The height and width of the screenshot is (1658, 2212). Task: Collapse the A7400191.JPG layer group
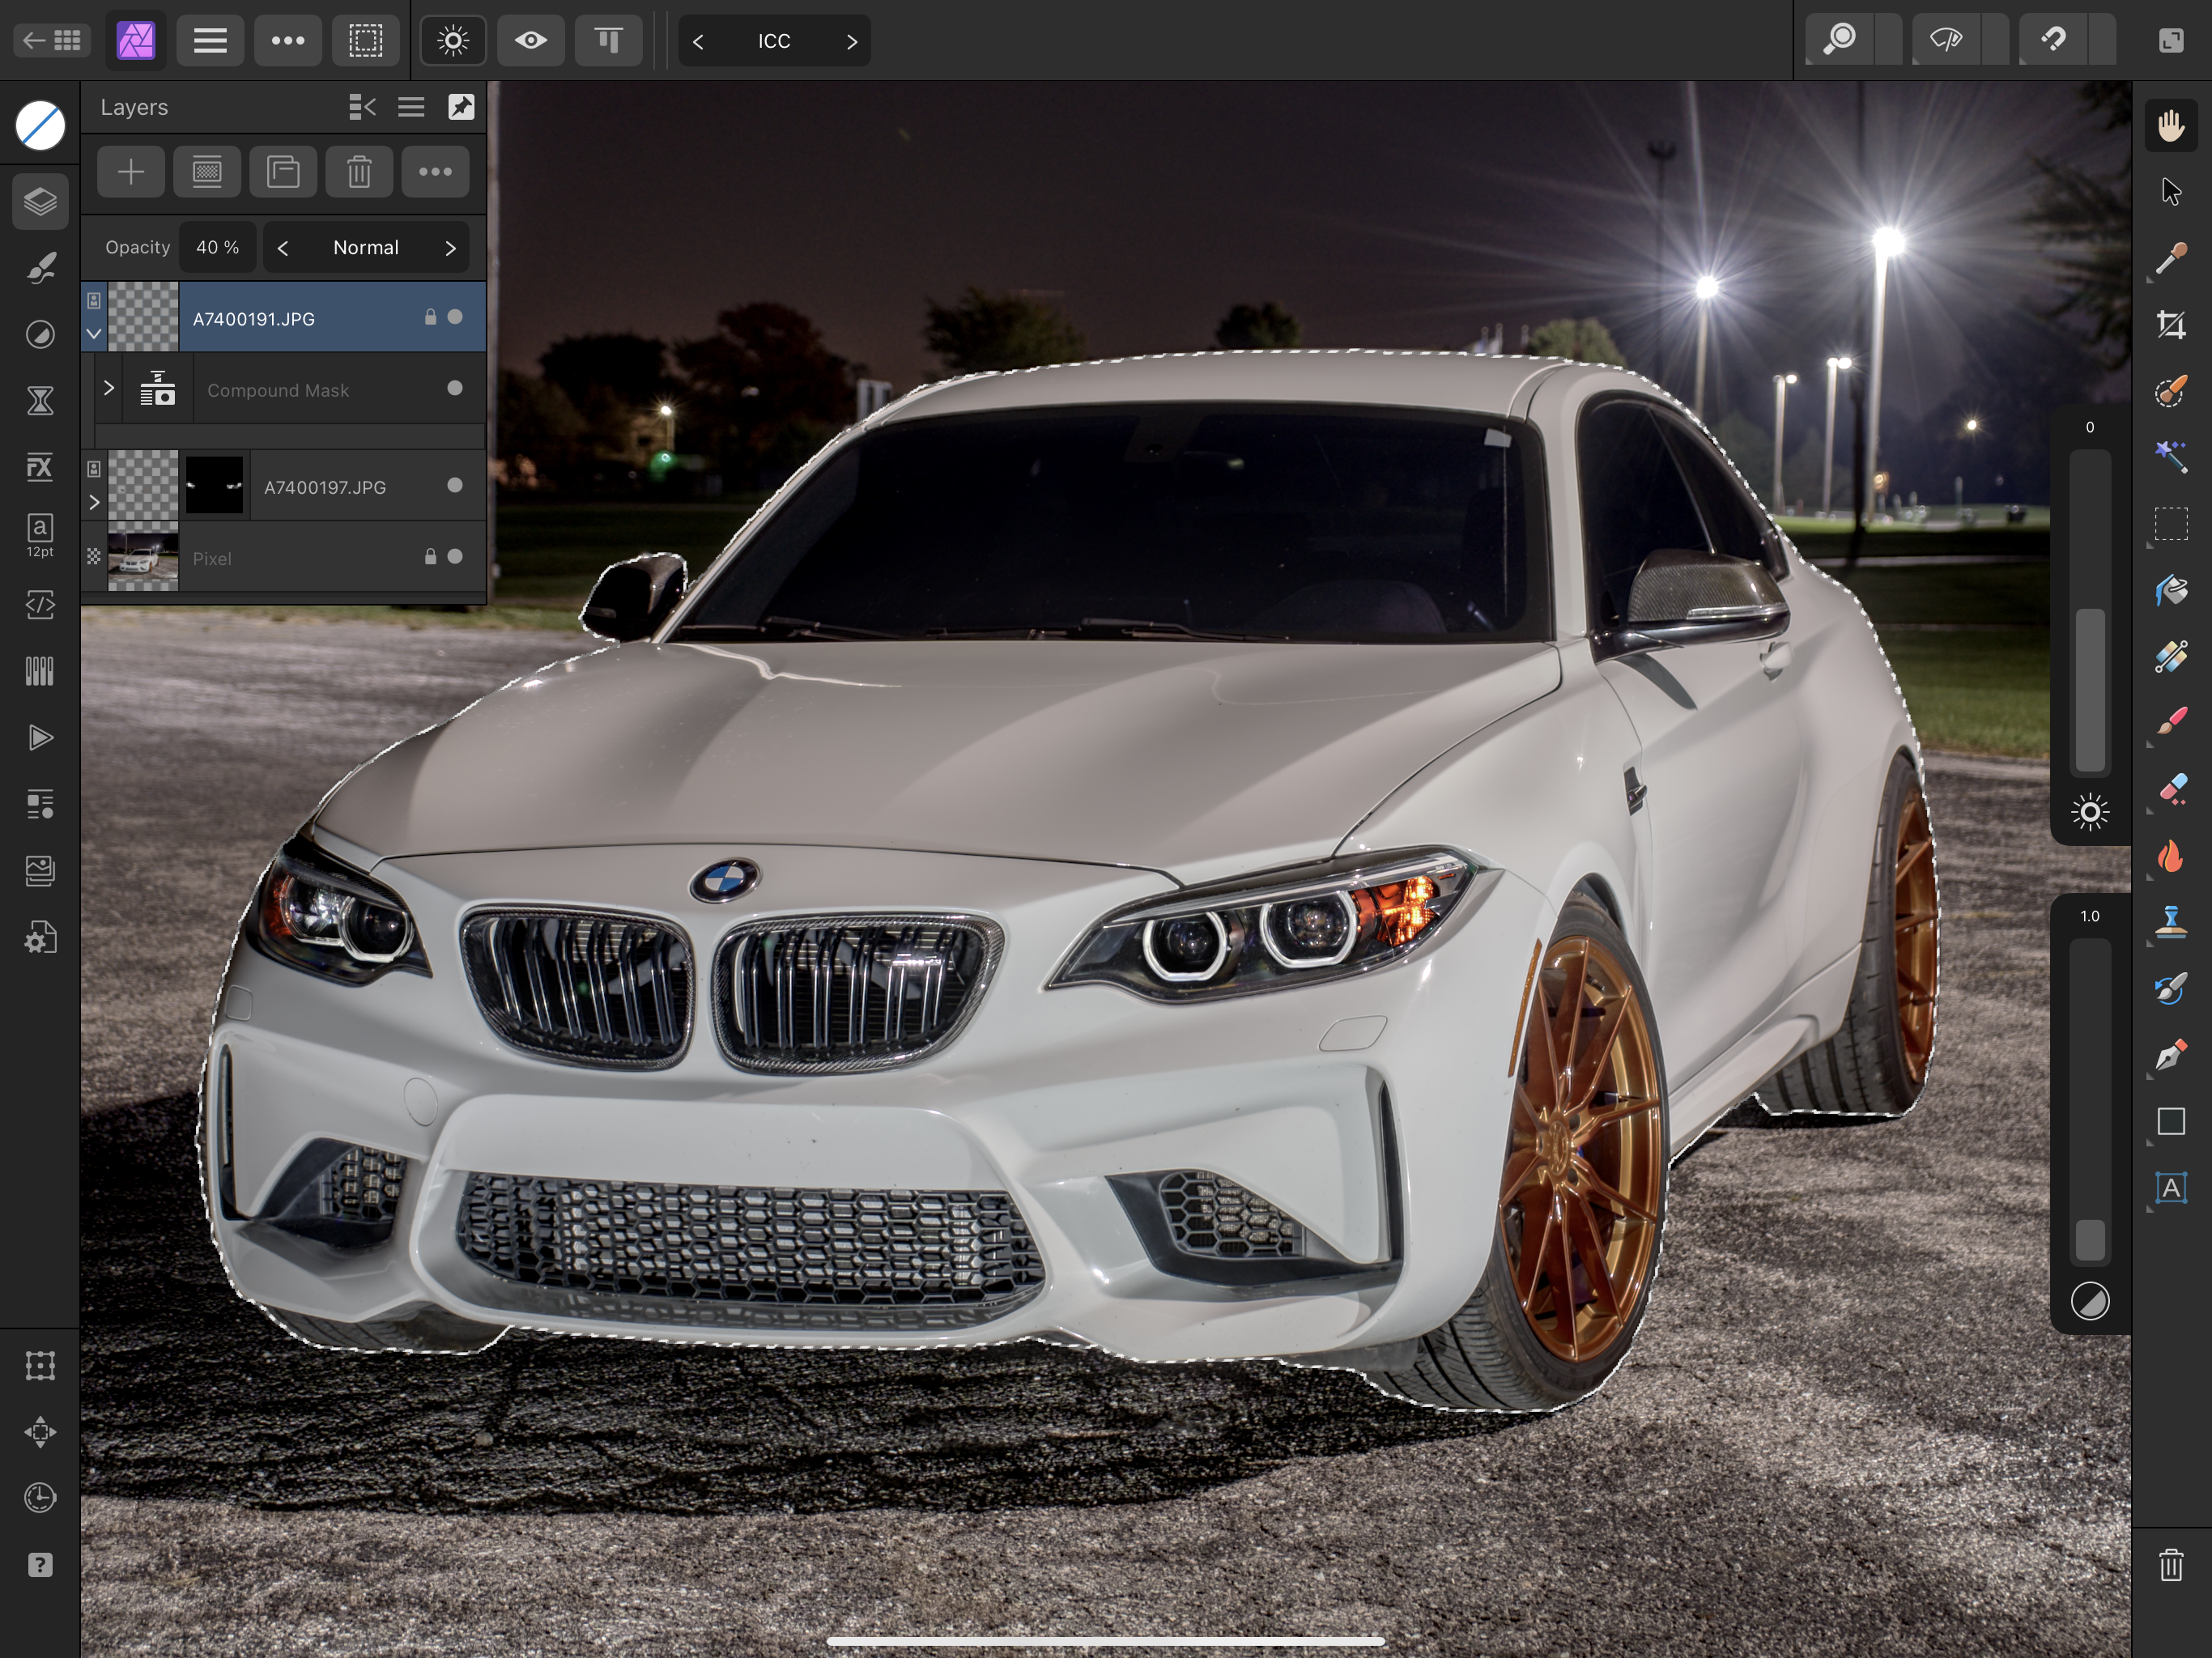click(94, 334)
